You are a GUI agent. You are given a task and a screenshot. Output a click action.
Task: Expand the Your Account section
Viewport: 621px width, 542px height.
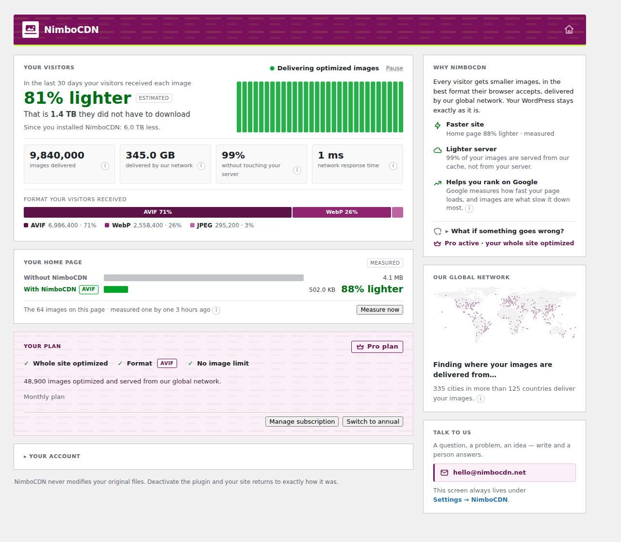[52, 456]
